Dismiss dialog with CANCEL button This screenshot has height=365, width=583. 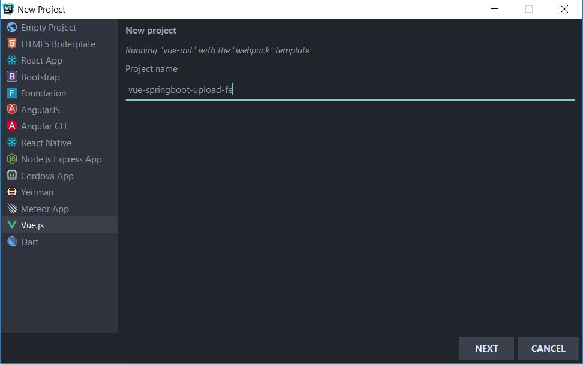click(x=548, y=348)
